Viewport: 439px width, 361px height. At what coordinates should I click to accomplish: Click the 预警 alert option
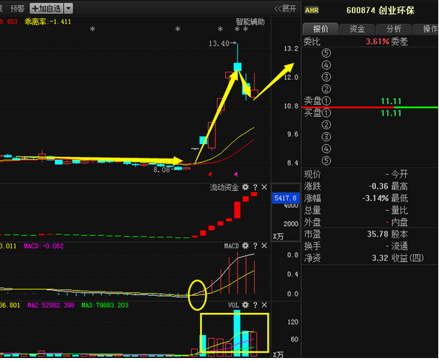click(17, 9)
